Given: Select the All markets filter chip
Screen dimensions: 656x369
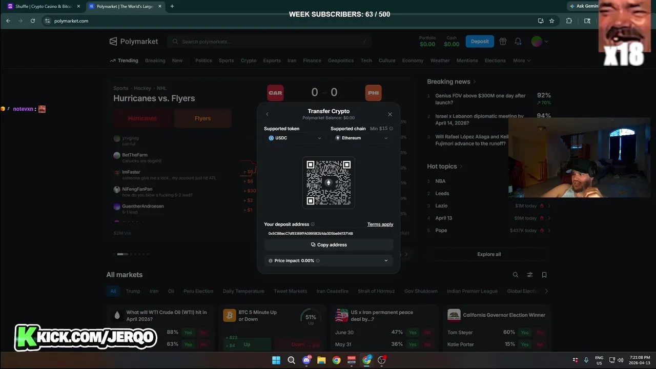Looking at the screenshot, I should coord(113,291).
